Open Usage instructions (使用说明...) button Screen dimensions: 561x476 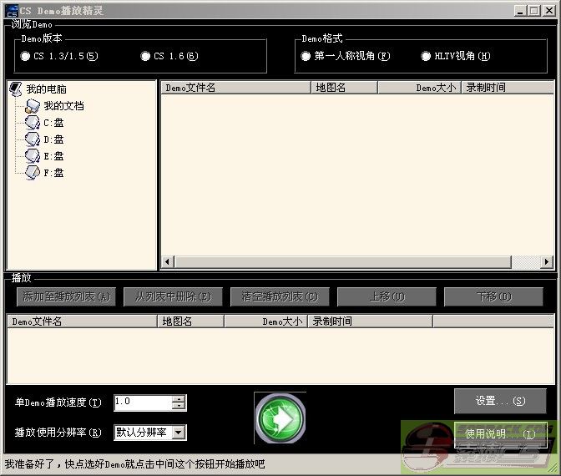(500, 434)
